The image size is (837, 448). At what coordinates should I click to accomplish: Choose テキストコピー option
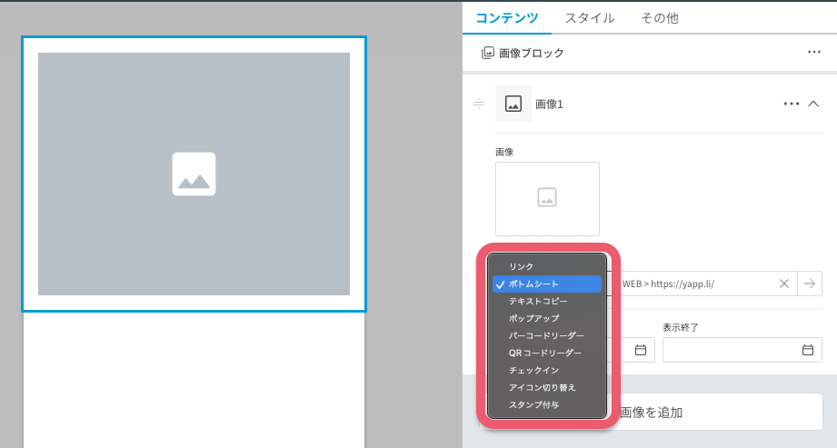tap(547, 301)
